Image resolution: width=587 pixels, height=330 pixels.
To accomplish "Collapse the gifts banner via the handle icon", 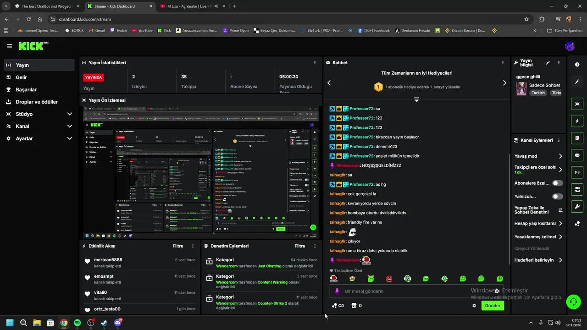I will [x=416, y=99].
